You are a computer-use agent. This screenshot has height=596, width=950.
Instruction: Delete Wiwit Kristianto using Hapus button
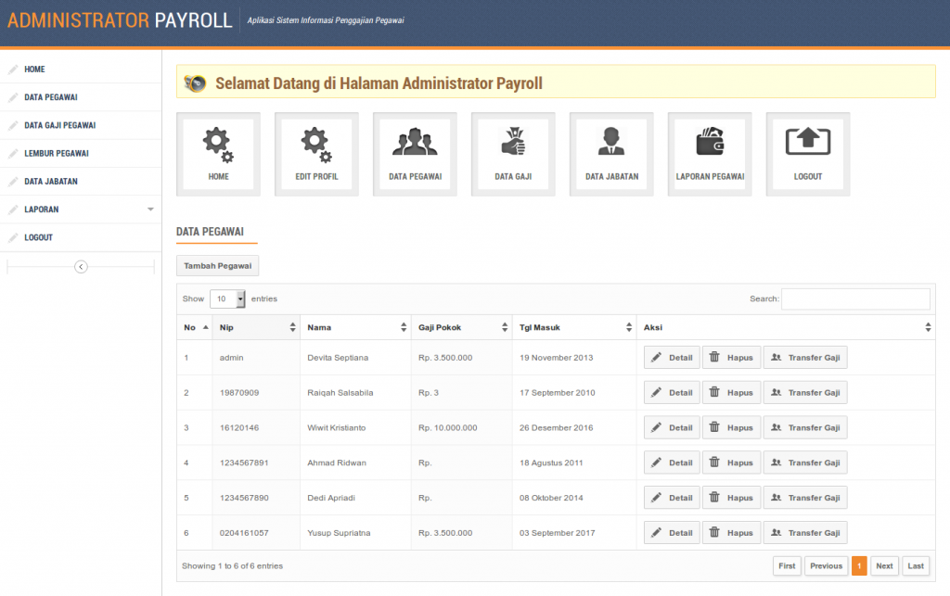(731, 428)
